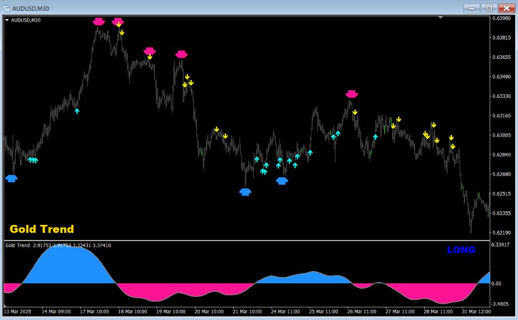This screenshot has width=518, height=320.
Task: Click the orange Gold Trend watermark label
Action: (41, 229)
